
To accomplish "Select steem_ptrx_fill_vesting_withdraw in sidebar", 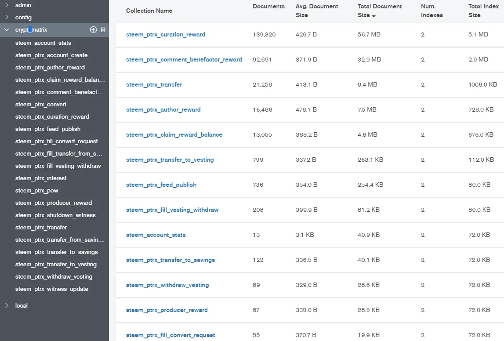I will [58, 166].
